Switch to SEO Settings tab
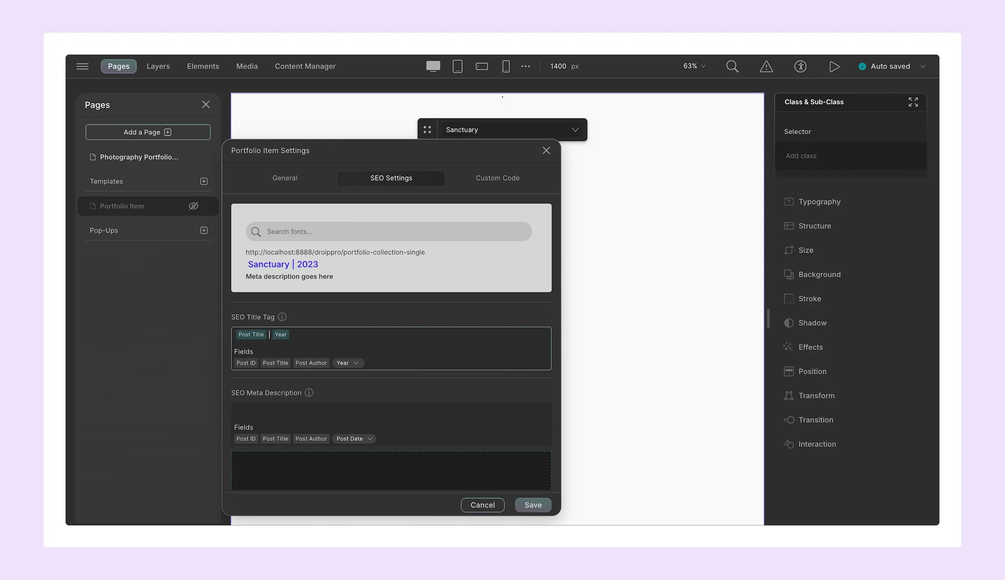 point(391,178)
